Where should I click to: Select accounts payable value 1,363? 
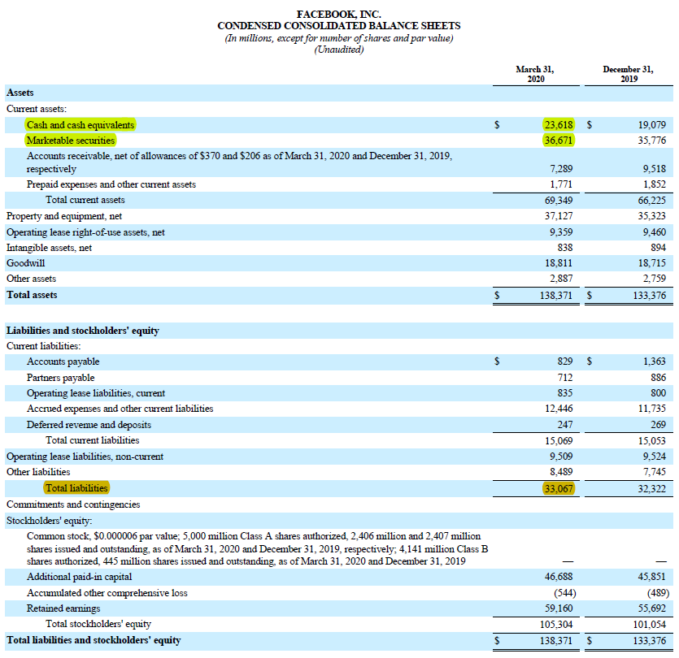coord(655,361)
